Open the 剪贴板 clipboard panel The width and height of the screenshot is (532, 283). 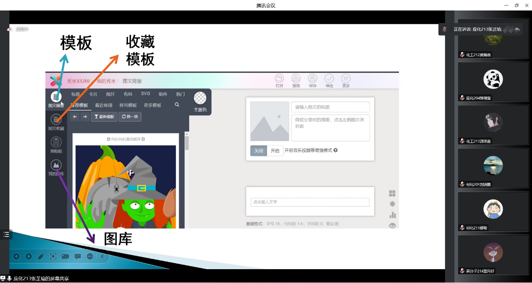[x=56, y=143]
